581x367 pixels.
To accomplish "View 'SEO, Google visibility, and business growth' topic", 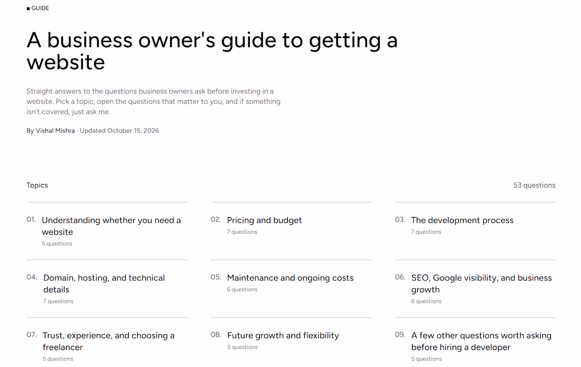I will click(481, 284).
